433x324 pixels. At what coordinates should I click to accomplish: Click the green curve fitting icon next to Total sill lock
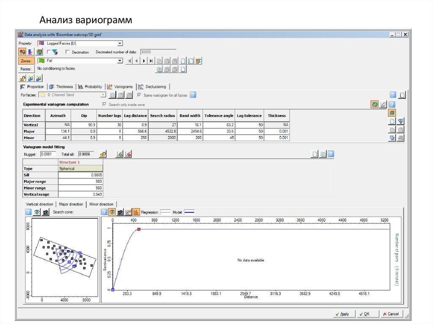[119, 154]
